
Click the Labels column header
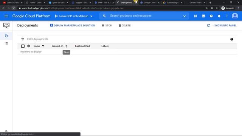[105, 46]
